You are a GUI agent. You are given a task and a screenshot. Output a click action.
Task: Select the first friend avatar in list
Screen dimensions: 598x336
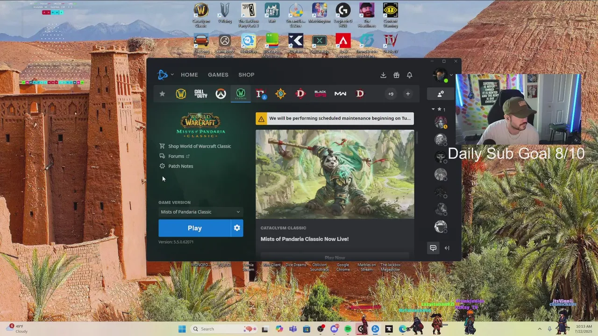pyautogui.click(x=441, y=122)
